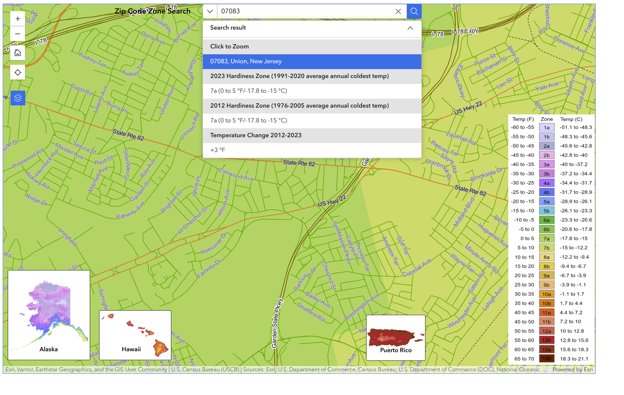Click the magnifier search button
Image resolution: width=624 pixels, height=395 pixels.
tap(414, 11)
